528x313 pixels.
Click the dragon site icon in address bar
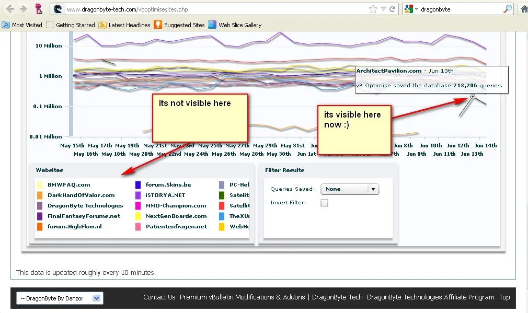click(58, 9)
